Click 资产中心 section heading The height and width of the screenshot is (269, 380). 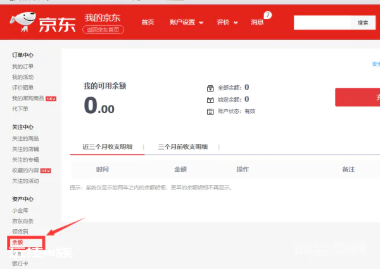click(23, 199)
